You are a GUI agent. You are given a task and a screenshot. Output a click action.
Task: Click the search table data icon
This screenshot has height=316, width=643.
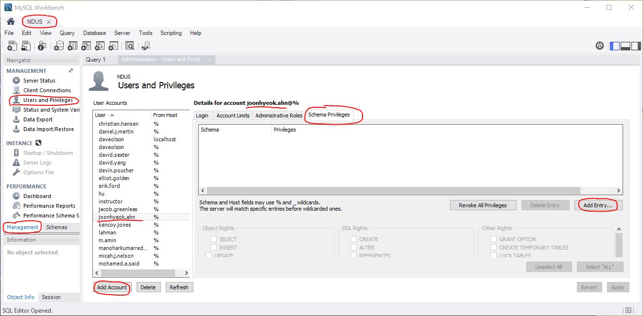pyautogui.click(x=129, y=46)
